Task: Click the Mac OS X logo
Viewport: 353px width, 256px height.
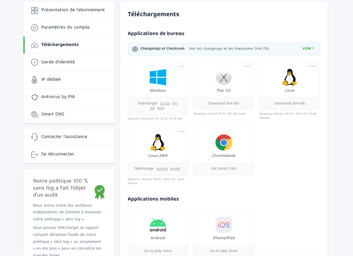Action: click(x=224, y=77)
